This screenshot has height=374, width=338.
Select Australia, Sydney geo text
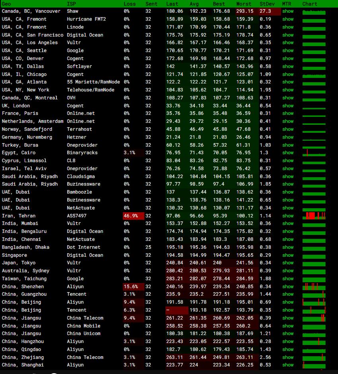coord(25,271)
